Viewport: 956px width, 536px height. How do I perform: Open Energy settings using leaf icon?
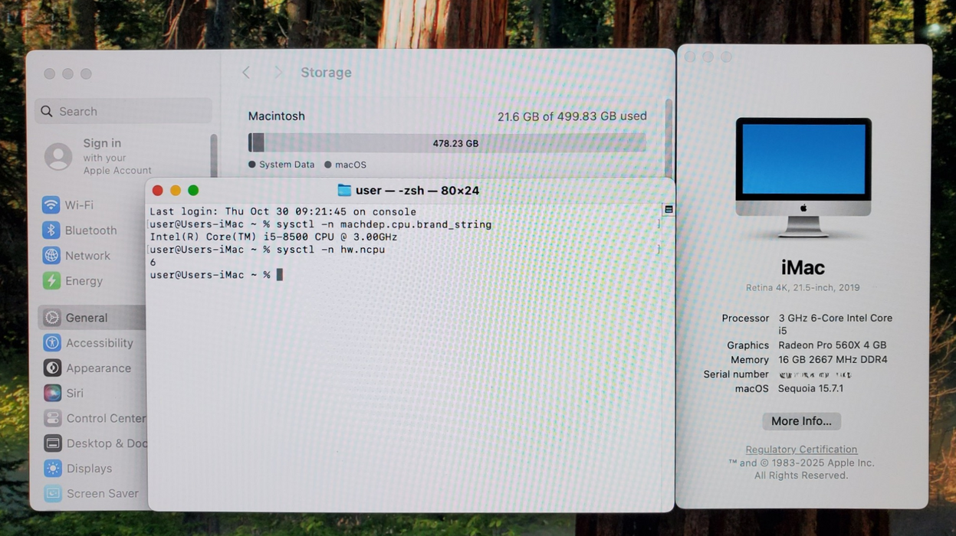coord(51,280)
